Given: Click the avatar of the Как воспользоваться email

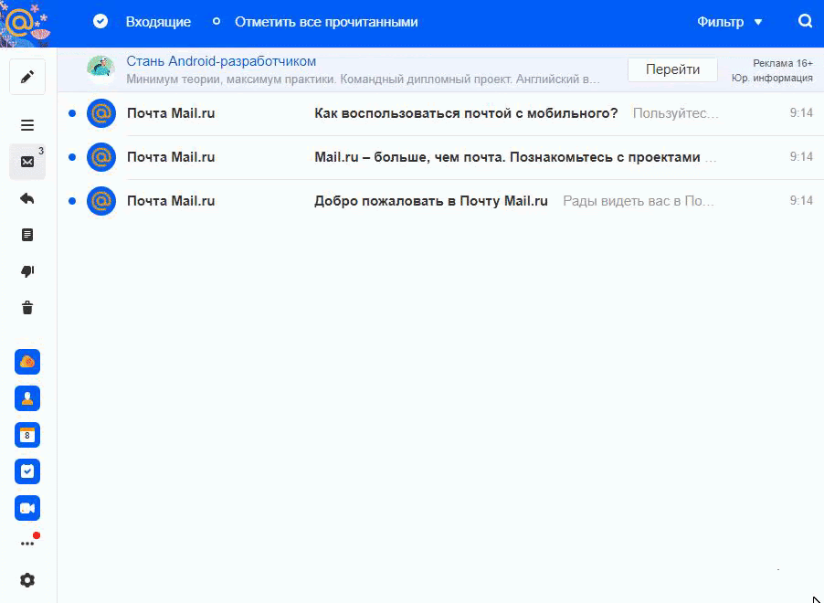Looking at the screenshot, I should pos(100,113).
